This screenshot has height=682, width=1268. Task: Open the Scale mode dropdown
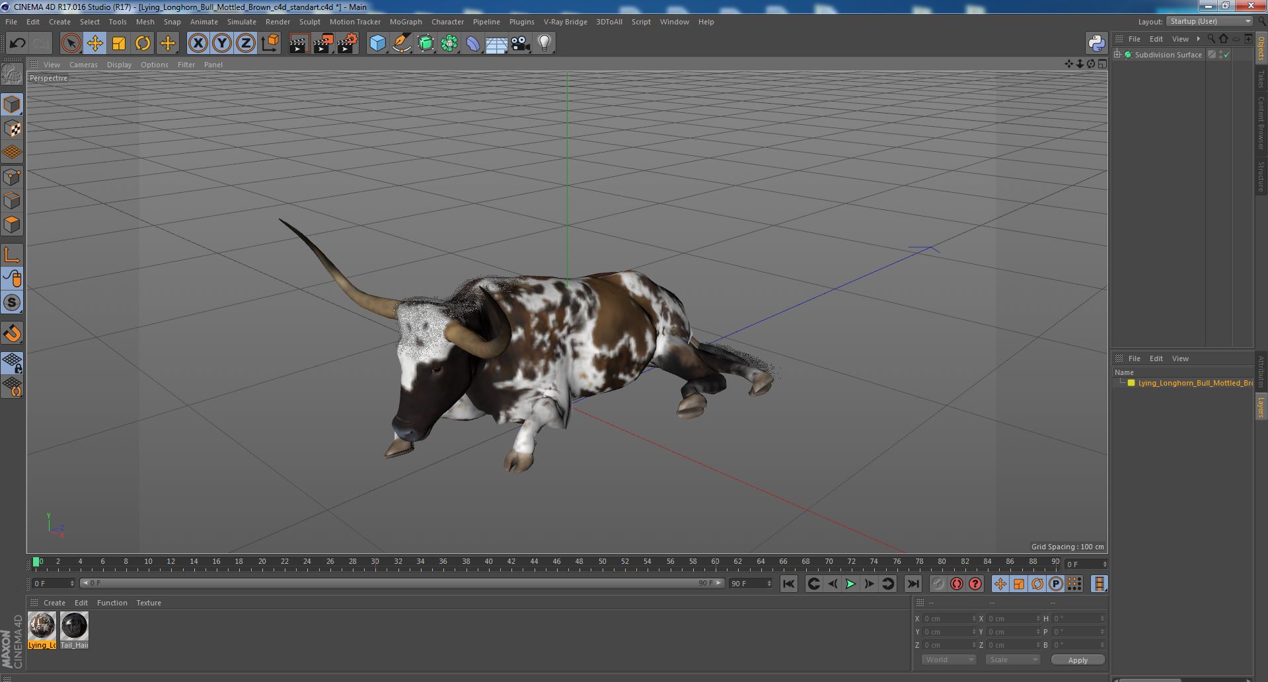[1012, 660]
